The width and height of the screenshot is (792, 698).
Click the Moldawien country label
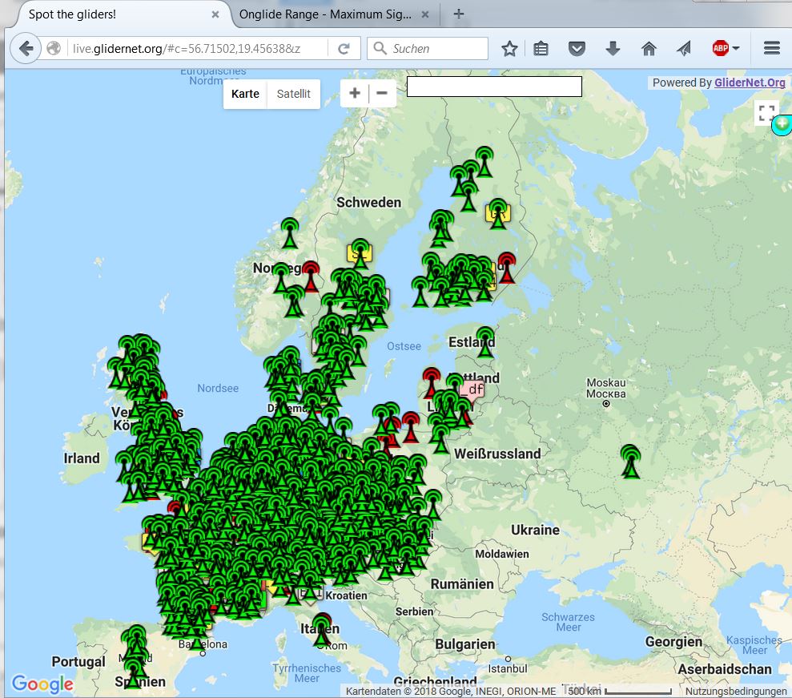502,554
